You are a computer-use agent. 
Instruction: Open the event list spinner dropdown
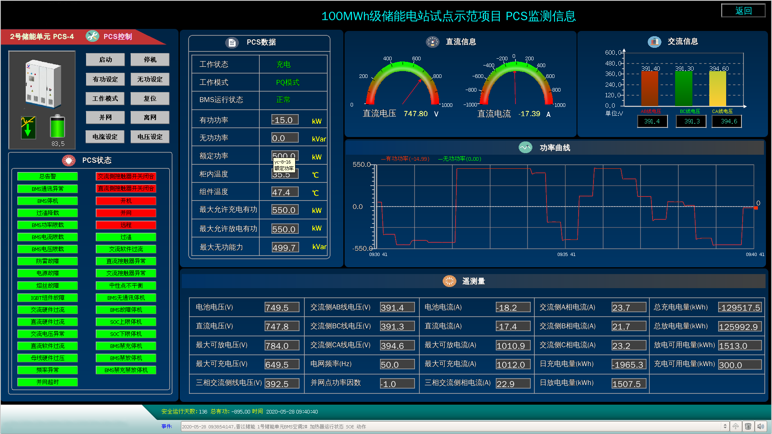click(725, 426)
